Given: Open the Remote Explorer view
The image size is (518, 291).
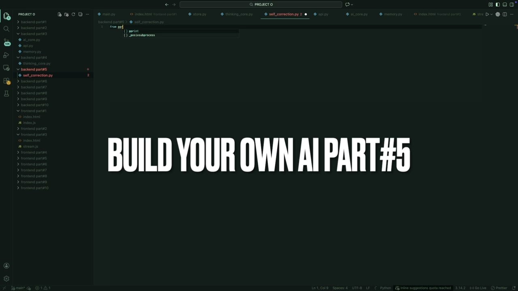Looking at the screenshot, I should 6,68.
